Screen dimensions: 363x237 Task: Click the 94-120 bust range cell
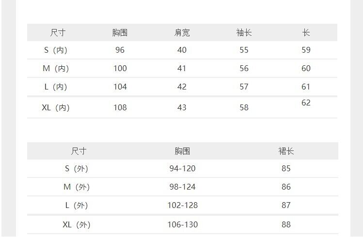point(182,168)
